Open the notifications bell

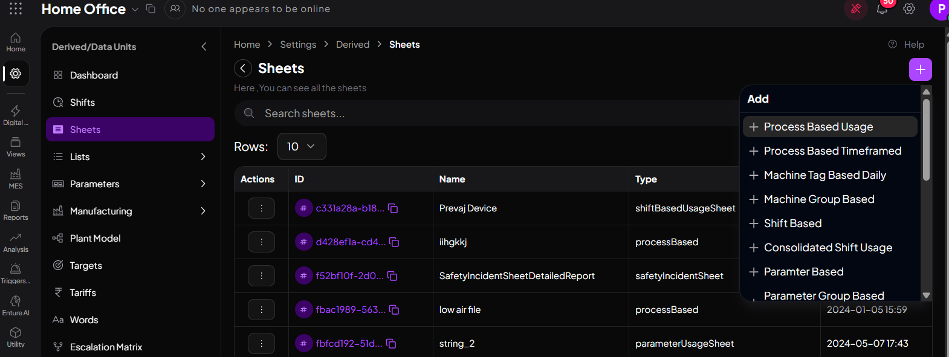coord(883,9)
